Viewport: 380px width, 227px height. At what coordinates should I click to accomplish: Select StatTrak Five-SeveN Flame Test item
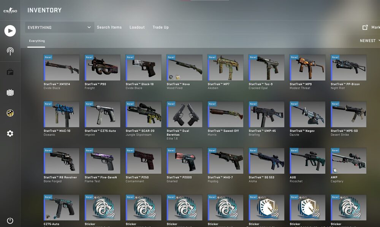102,160
